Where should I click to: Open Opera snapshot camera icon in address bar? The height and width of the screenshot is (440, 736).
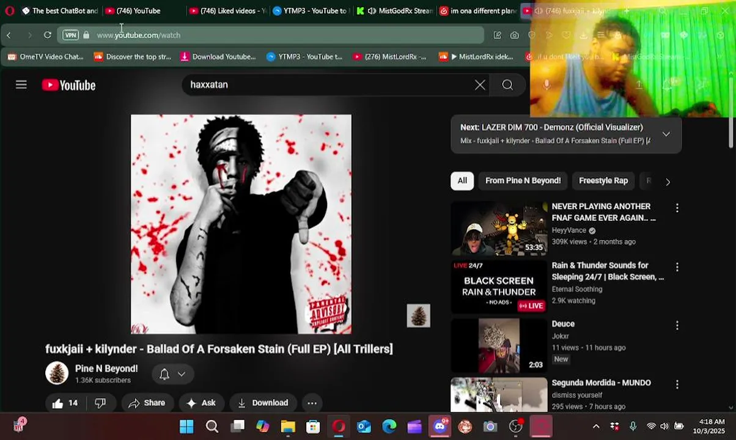pos(515,35)
